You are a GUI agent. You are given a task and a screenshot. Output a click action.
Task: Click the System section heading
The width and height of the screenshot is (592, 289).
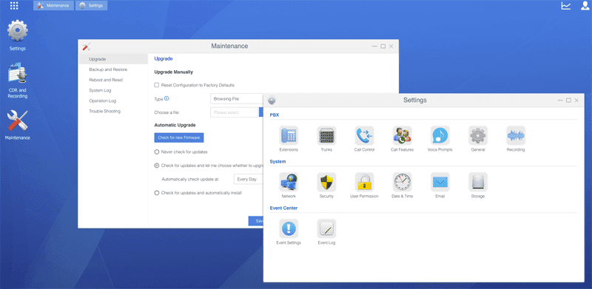pos(278,161)
